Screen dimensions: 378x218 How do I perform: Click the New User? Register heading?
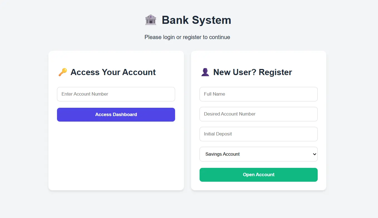[252, 72]
